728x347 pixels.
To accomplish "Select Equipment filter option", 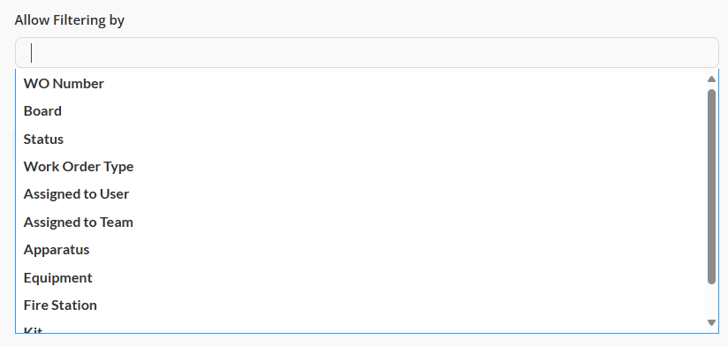I will [x=360, y=277].
